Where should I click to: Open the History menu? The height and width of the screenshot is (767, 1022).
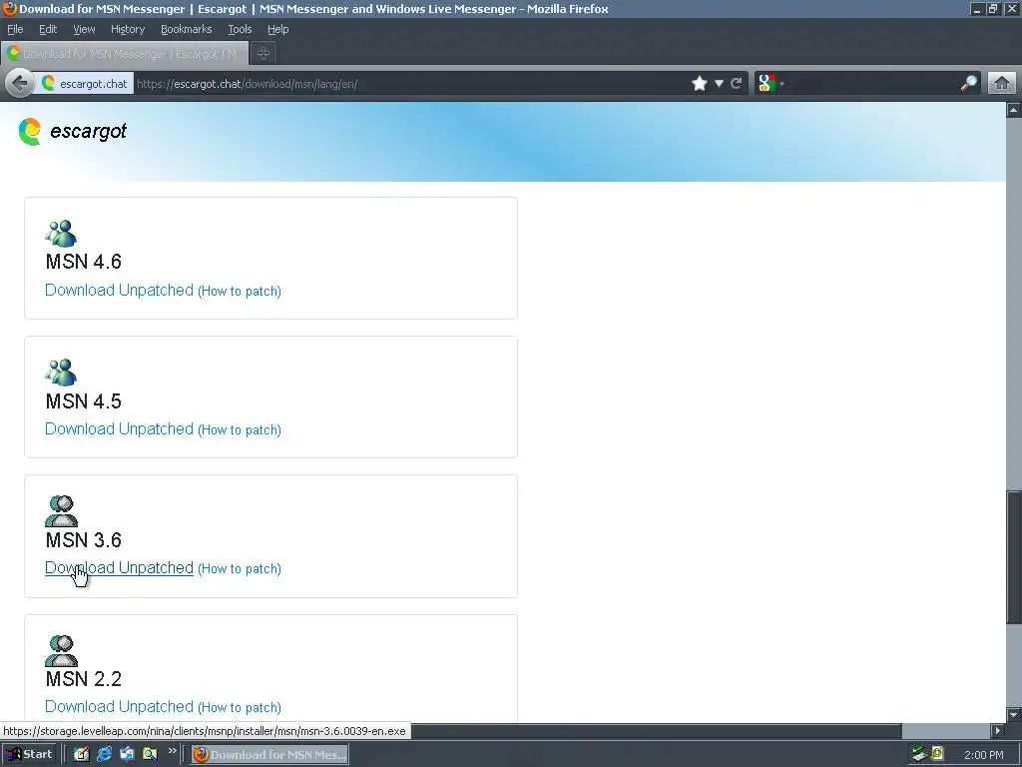pos(128,29)
